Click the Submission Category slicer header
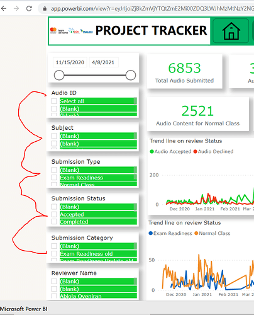 (x=82, y=238)
